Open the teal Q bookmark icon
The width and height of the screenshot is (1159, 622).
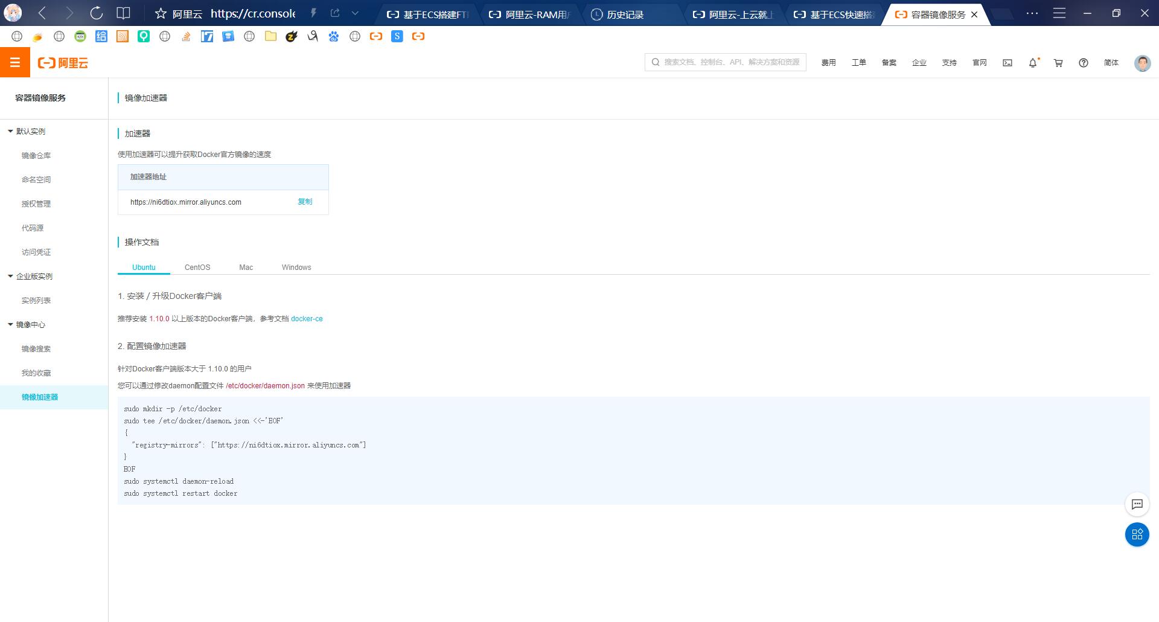click(x=144, y=36)
